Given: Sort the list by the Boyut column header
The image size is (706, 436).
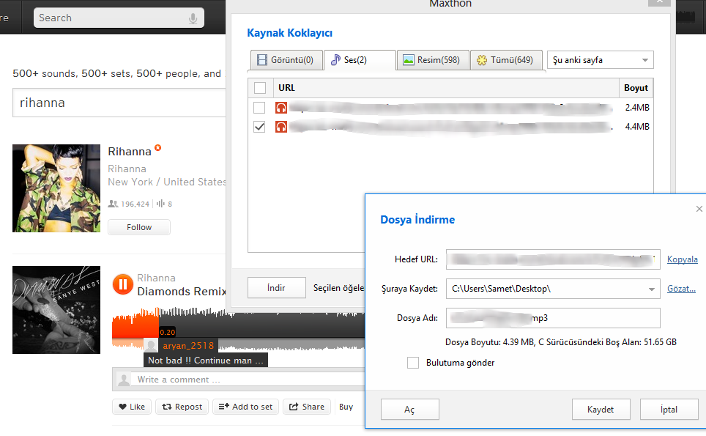Looking at the screenshot, I should [x=636, y=88].
